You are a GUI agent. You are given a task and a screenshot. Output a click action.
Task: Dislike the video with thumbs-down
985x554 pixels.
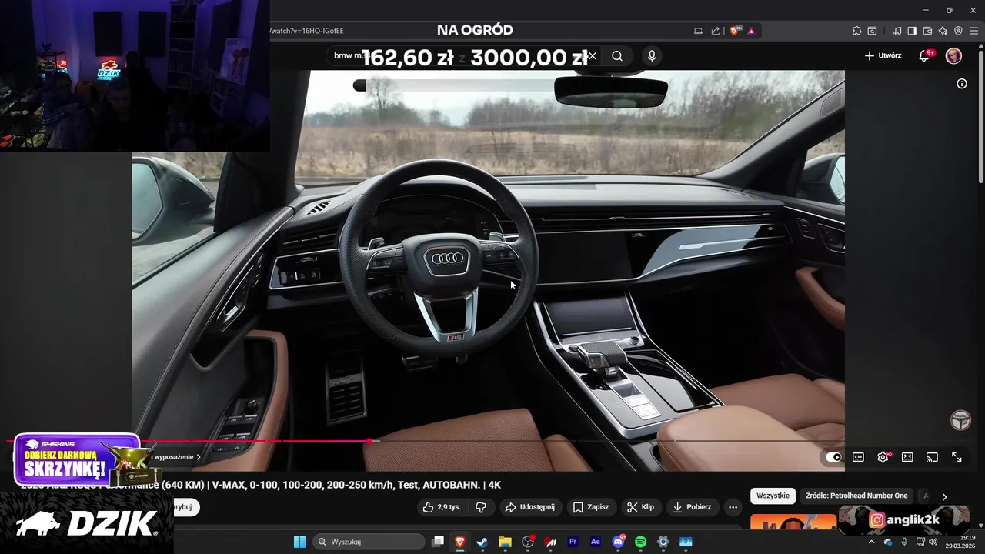click(481, 507)
